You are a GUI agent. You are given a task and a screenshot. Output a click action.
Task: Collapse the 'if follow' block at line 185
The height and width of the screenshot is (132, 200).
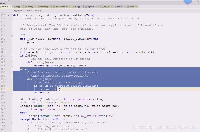pyautogui.click(x=12, y=55)
